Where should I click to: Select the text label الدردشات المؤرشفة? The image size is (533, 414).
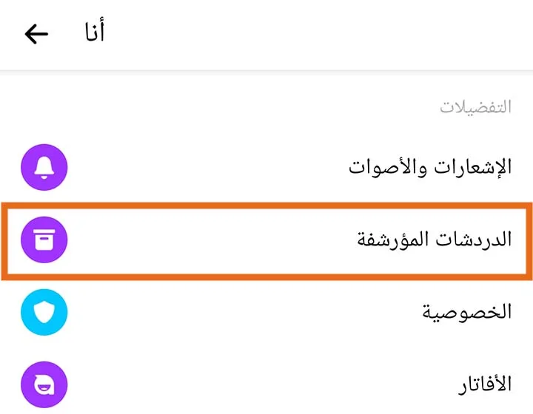pos(435,240)
